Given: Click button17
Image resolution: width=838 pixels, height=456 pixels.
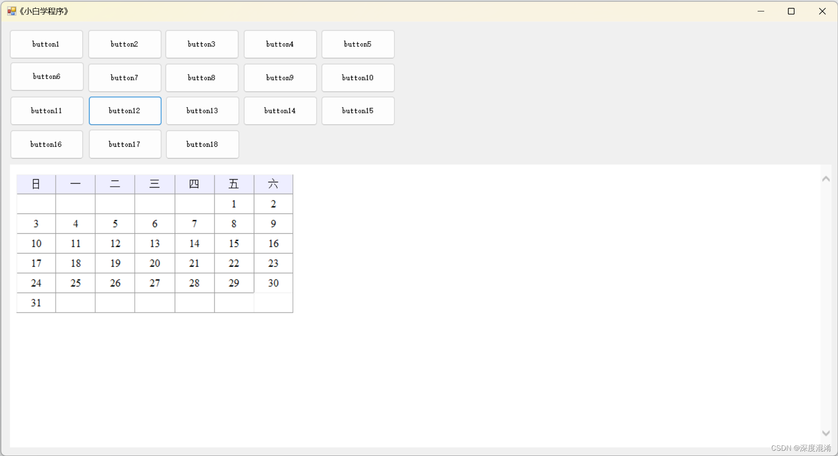Looking at the screenshot, I should click(125, 144).
